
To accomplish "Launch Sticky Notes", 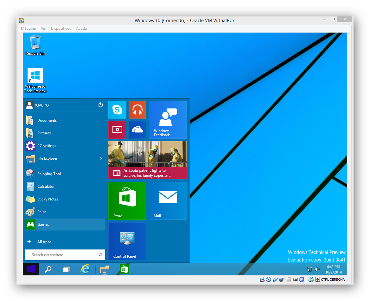I will 65,199.
